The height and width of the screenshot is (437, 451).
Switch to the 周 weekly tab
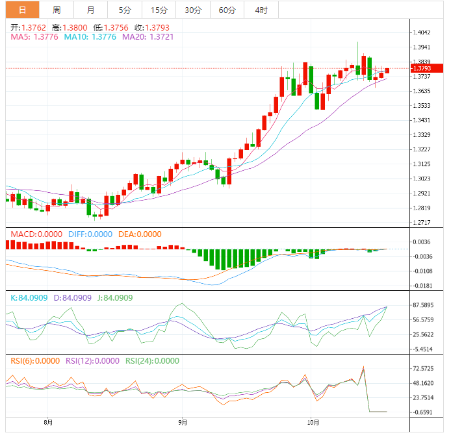57,10
